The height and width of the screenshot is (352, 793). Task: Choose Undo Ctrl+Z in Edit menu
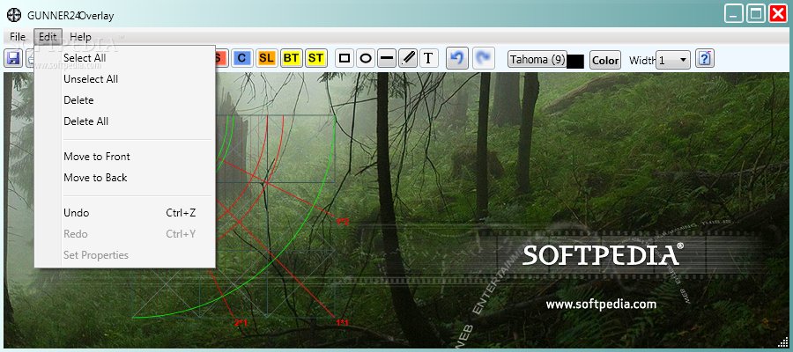(125, 213)
